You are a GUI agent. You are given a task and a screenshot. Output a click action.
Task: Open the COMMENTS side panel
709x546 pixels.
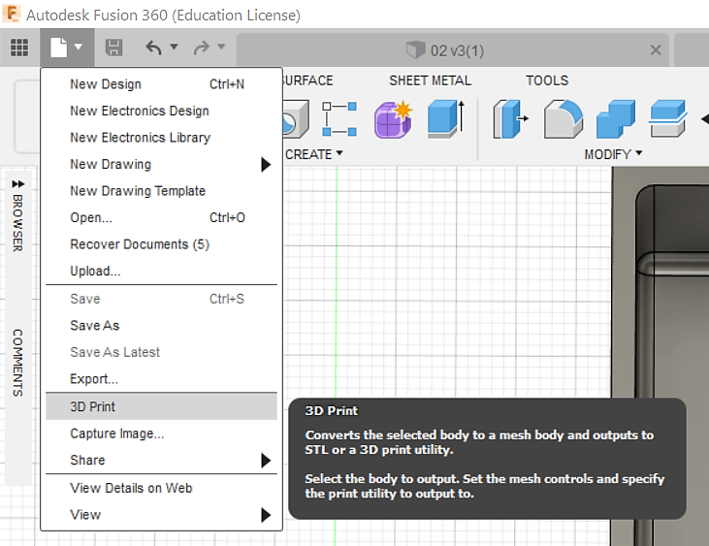17,363
